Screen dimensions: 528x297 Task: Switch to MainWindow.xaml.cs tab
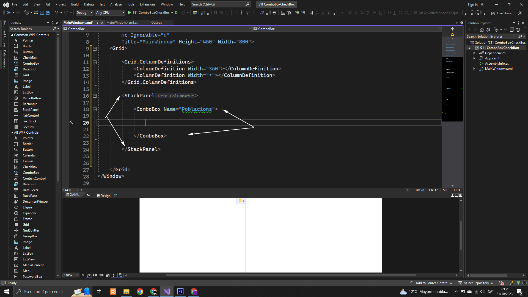(x=122, y=23)
